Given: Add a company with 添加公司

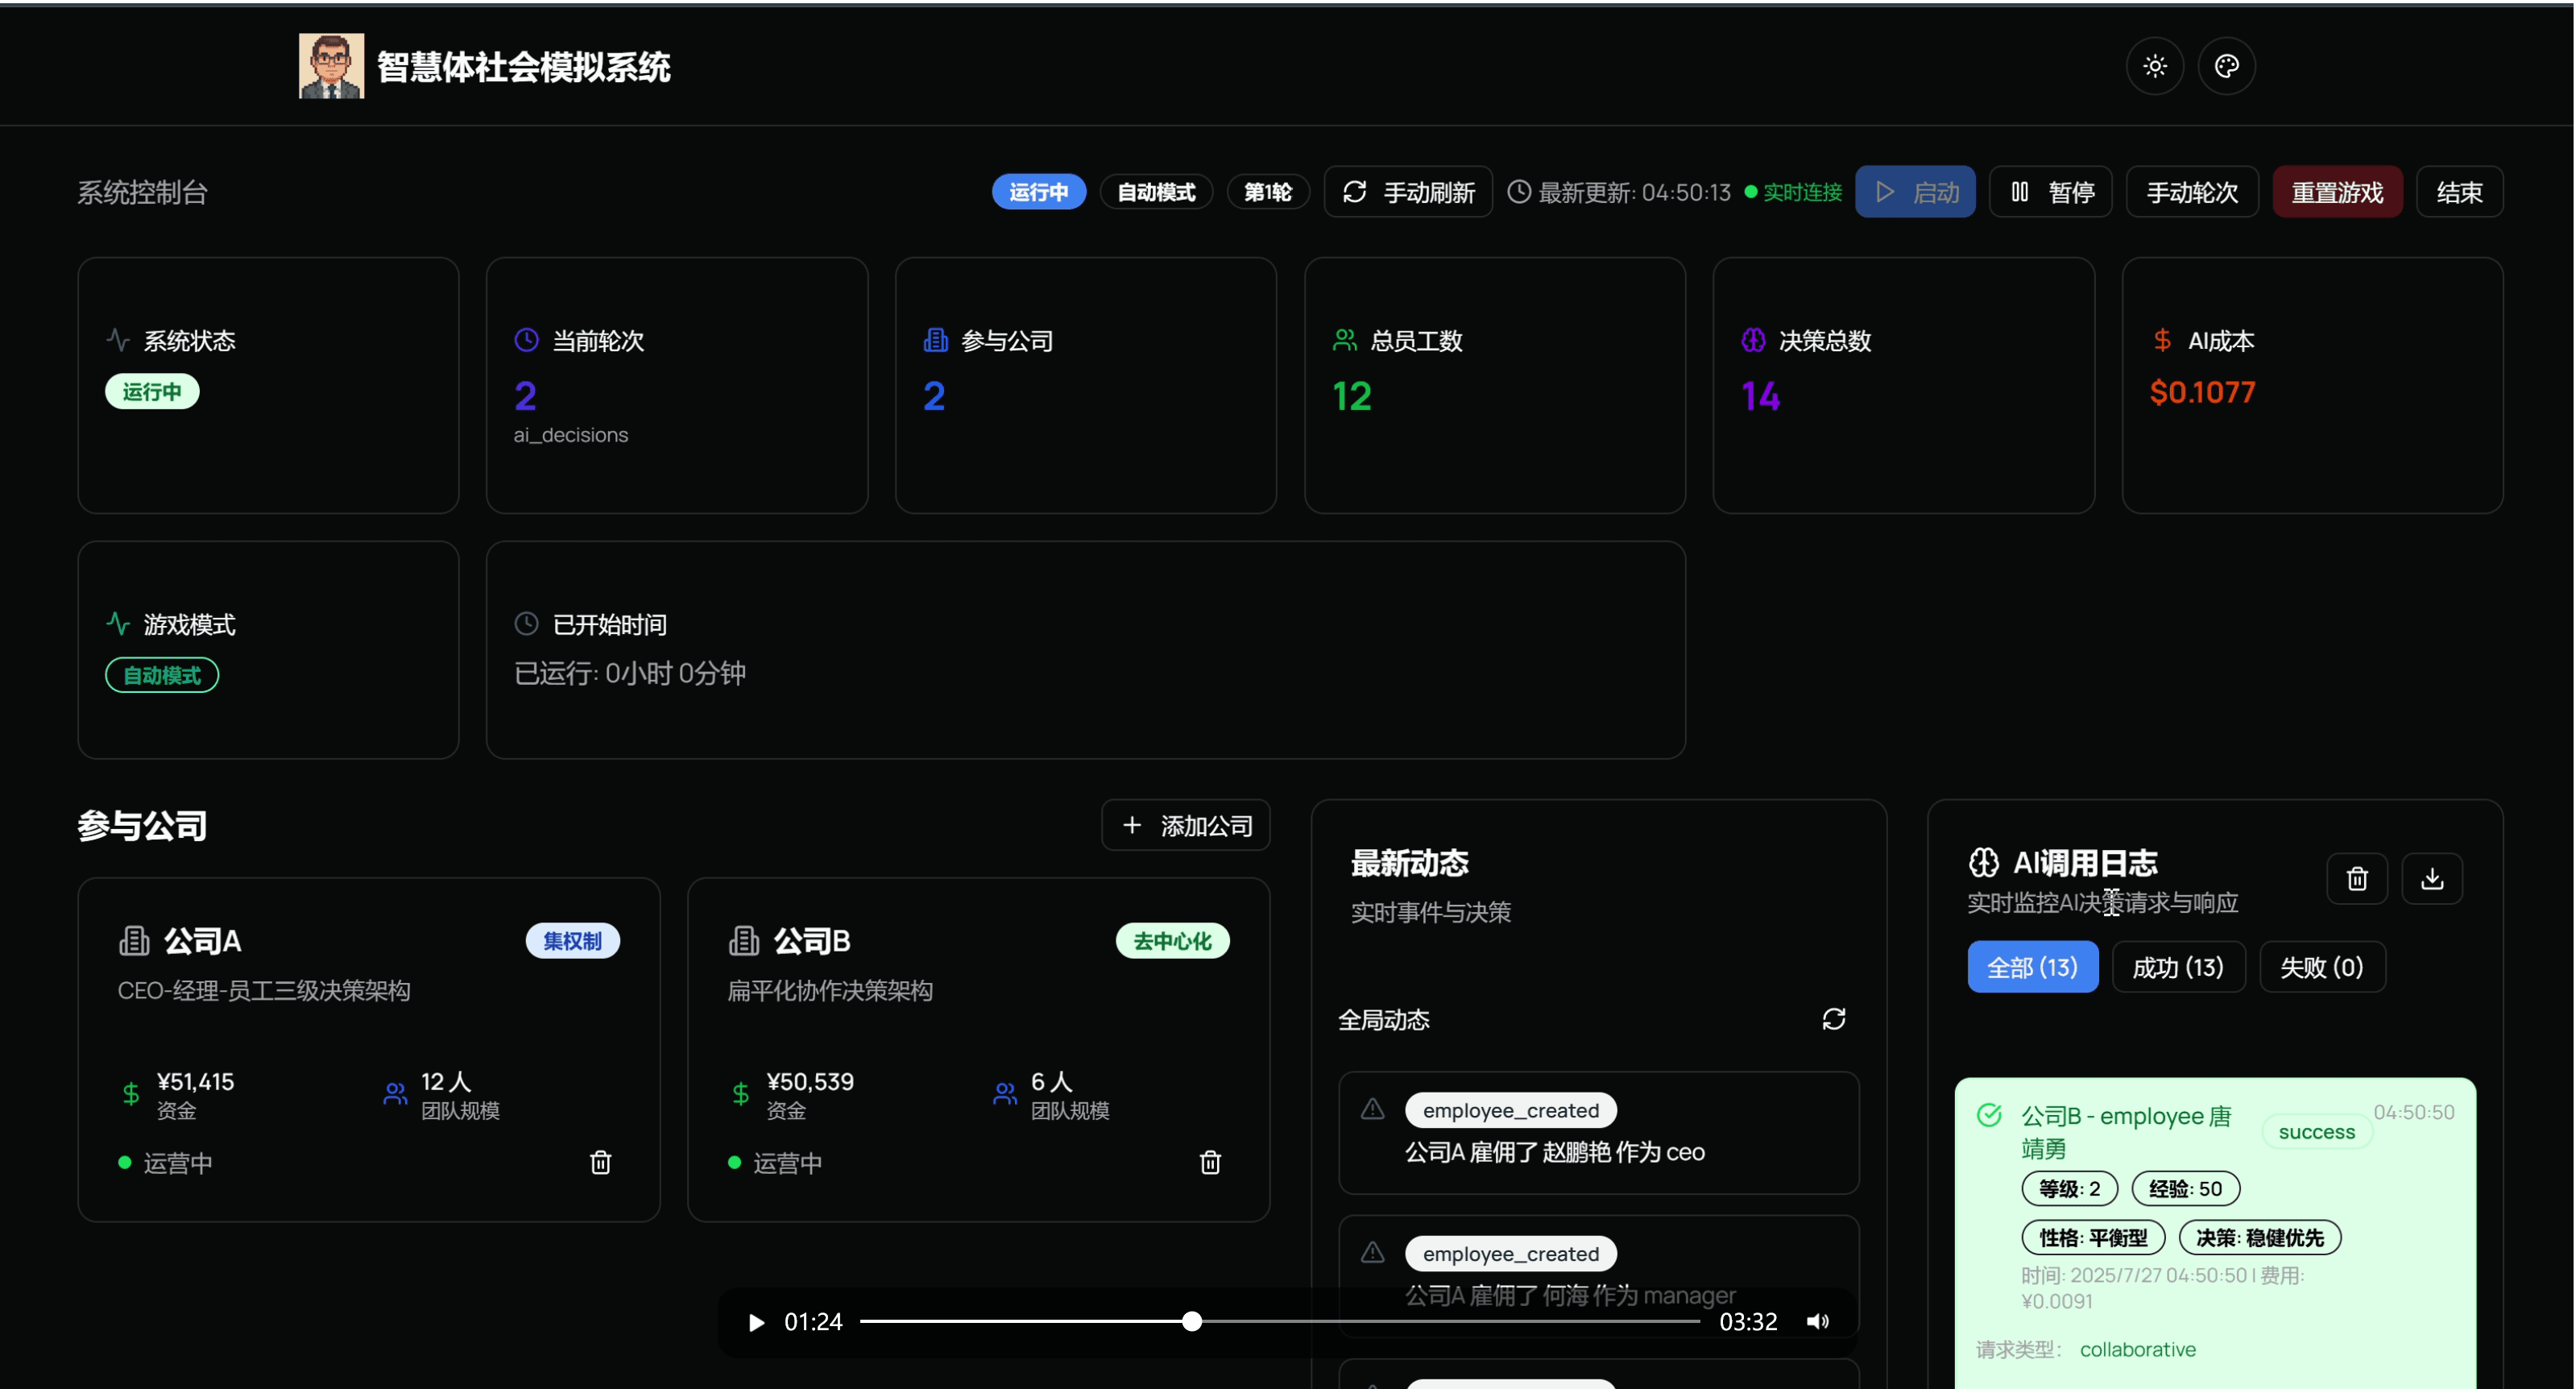Looking at the screenshot, I should coord(1185,825).
